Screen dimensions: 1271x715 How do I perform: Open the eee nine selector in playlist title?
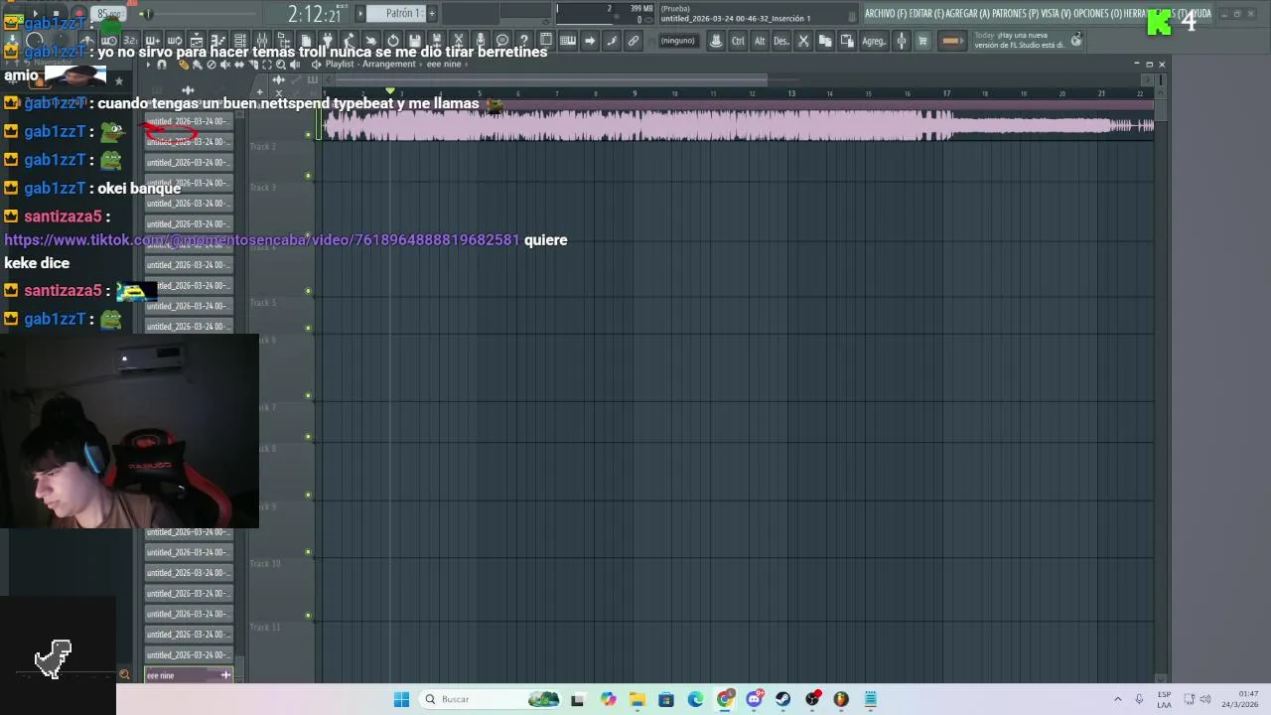[x=444, y=65]
